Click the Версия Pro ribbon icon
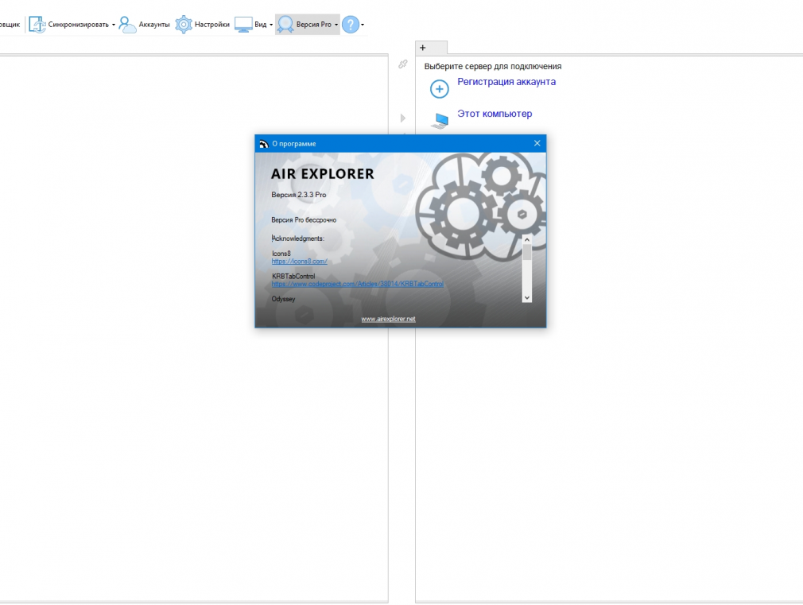The width and height of the screenshot is (803, 605). point(285,24)
